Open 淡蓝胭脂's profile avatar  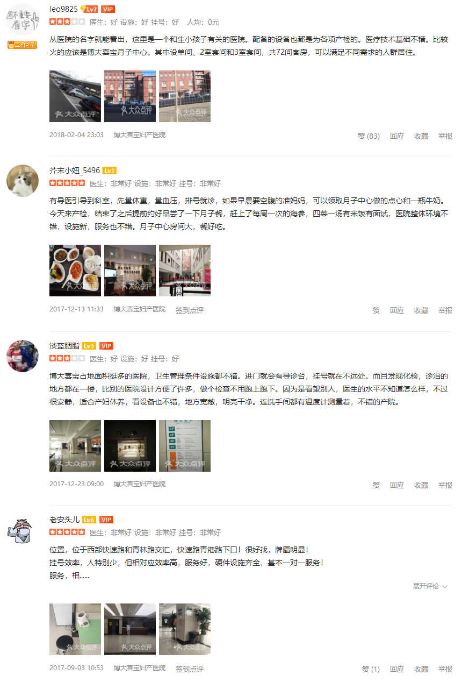tap(23, 356)
